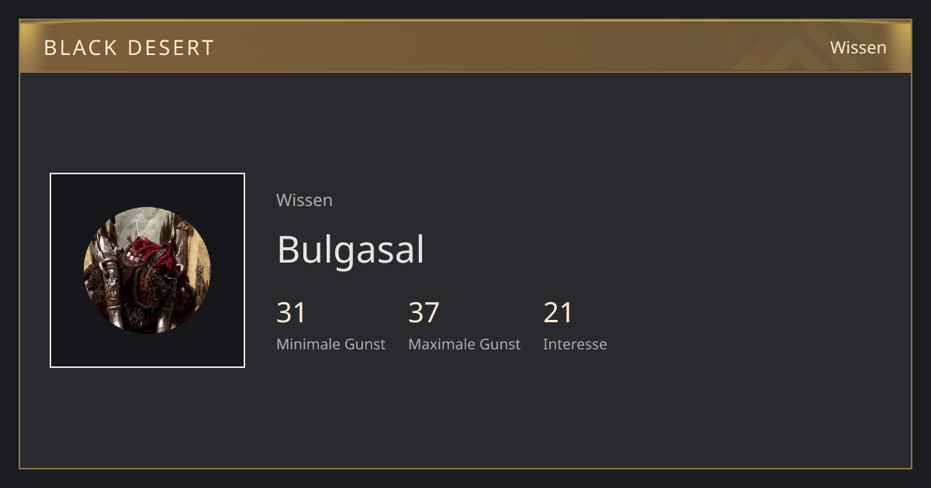Click the empty card area right of Interesse

753,325
